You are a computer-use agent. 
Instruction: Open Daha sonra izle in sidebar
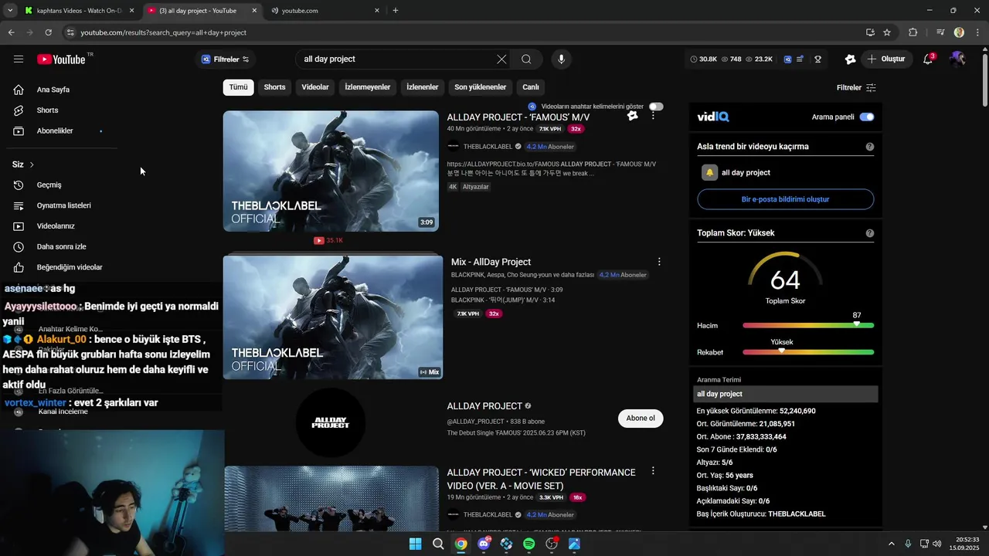62,246
